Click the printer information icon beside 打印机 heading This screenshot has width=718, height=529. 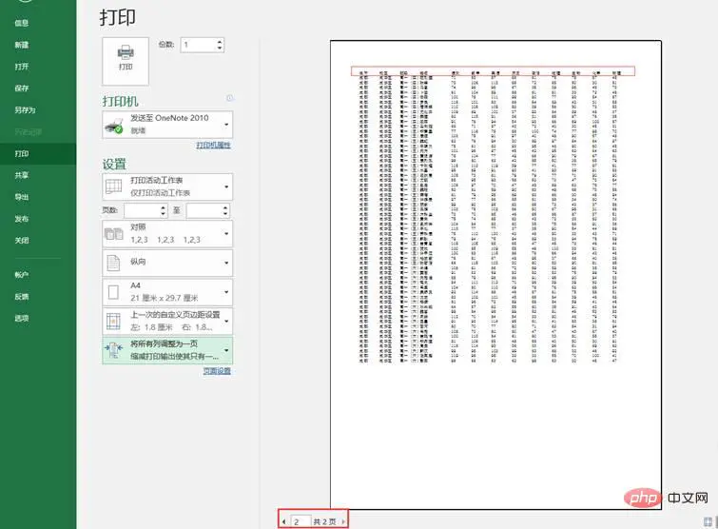pos(229,98)
